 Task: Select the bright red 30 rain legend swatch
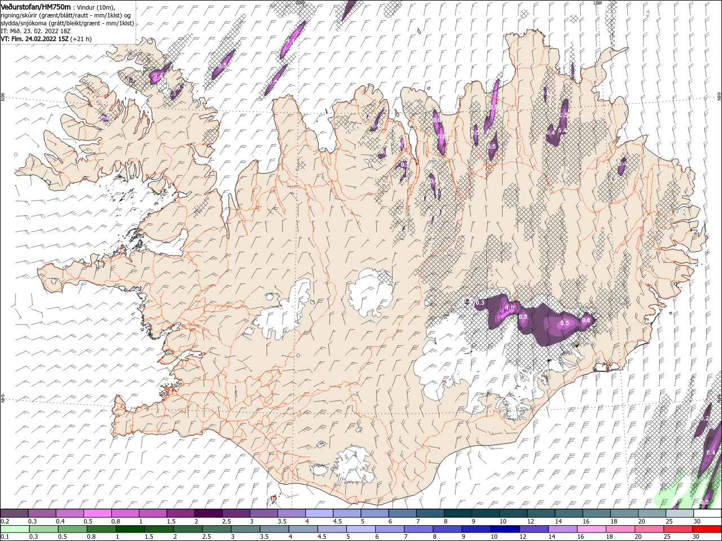coord(707,529)
